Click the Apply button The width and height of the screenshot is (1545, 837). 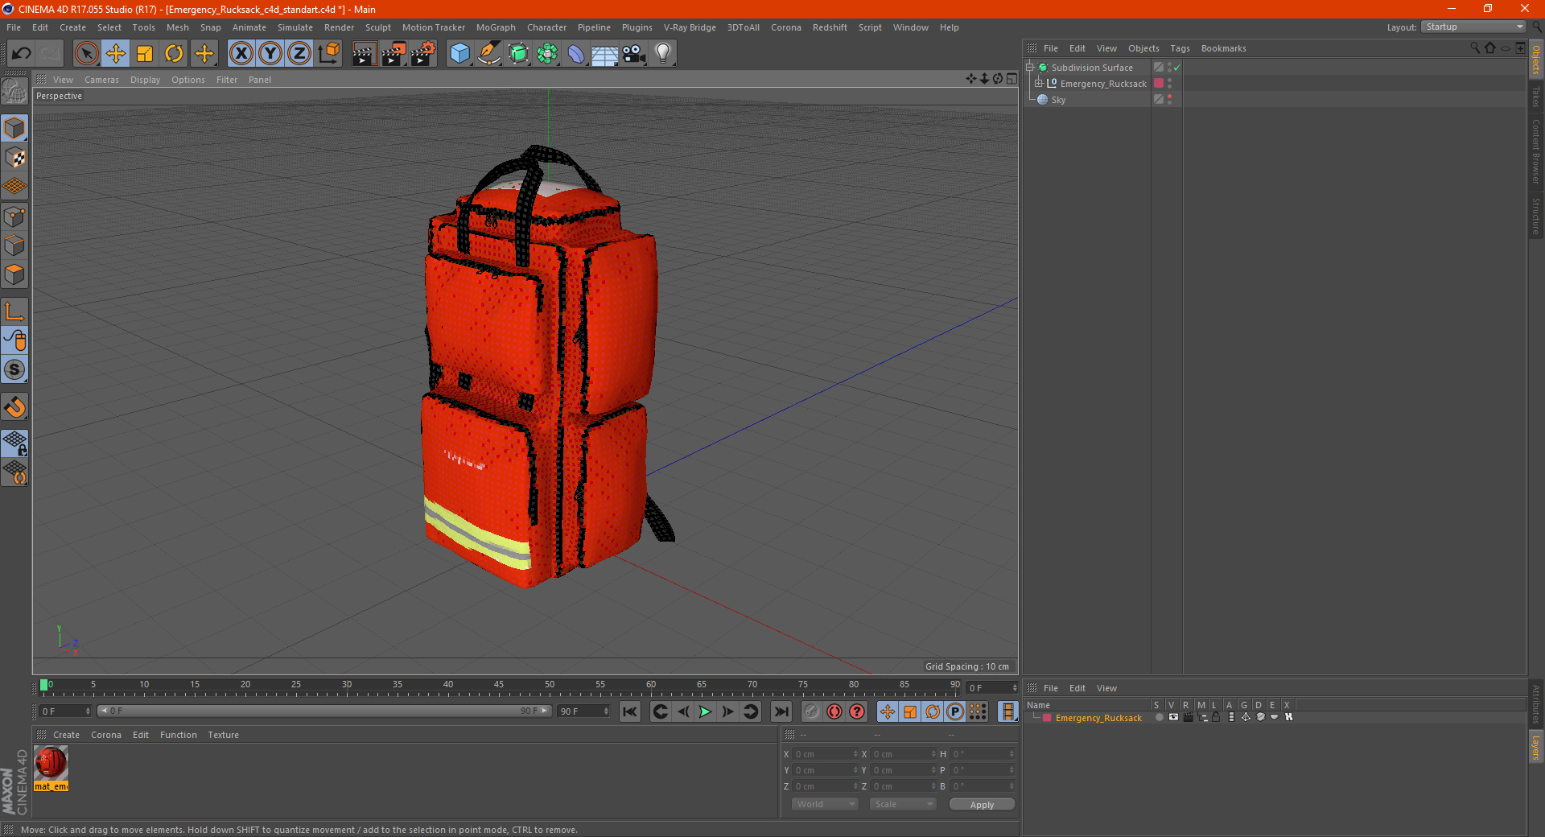[982, 805]
